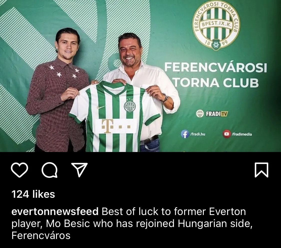Image resolution: width=281 pixels, height=248 pixels.
Task: Click the wristwatch on the man's arm
Action: [x=165, y=98]
